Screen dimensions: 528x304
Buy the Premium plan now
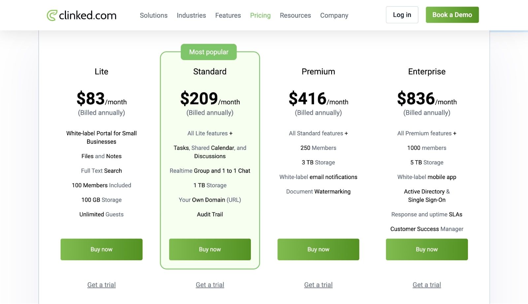(x=318, y=249)
